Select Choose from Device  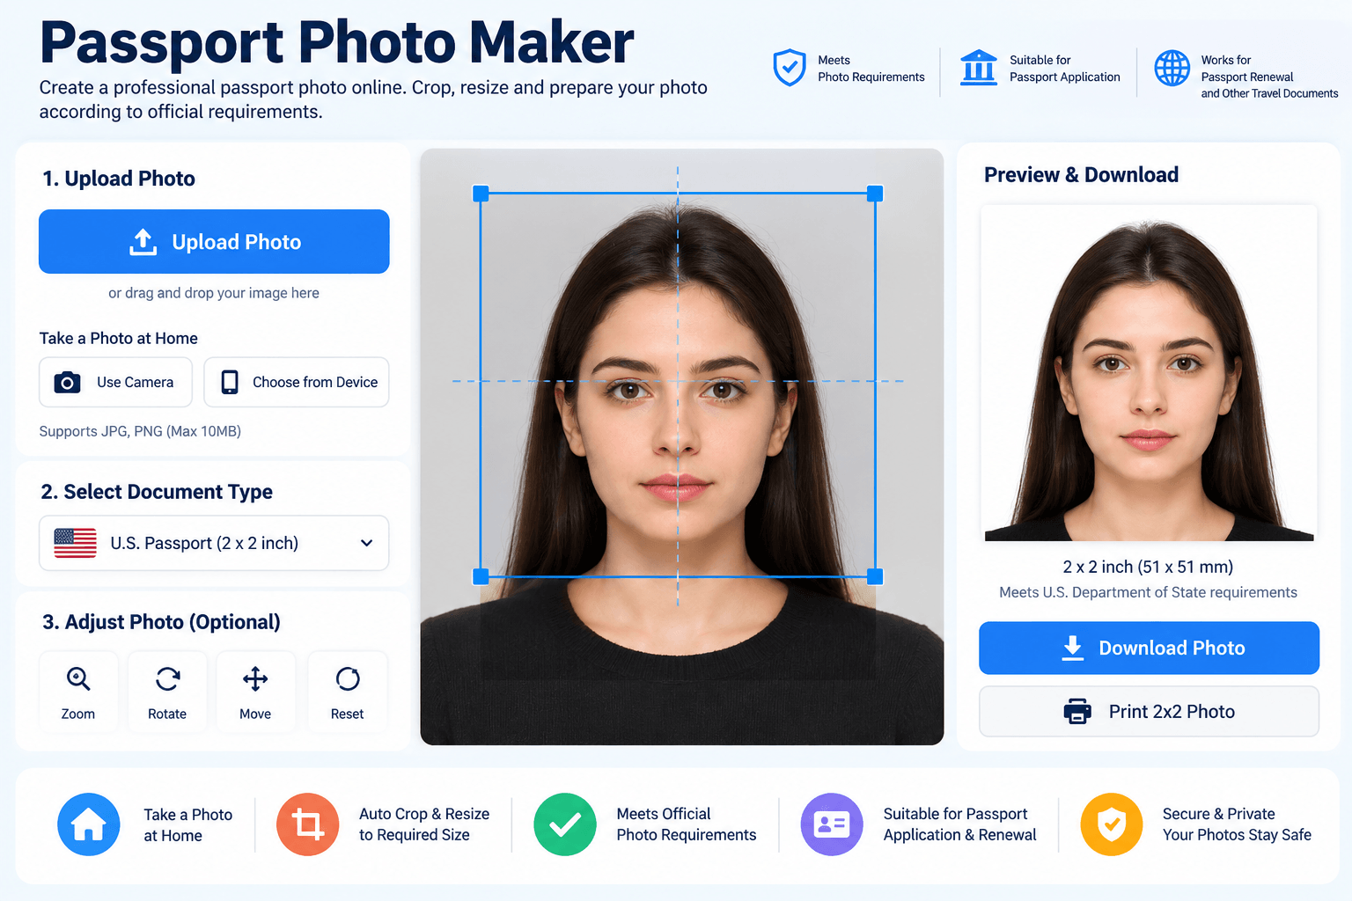pos(297,382)
